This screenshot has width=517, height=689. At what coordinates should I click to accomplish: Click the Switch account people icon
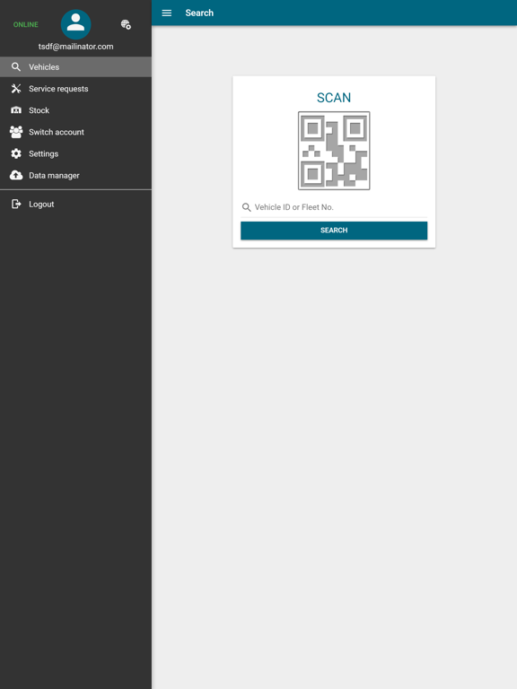click(x=16, y=132)
